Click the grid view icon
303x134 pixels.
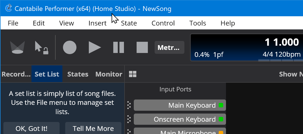point(133,74)
